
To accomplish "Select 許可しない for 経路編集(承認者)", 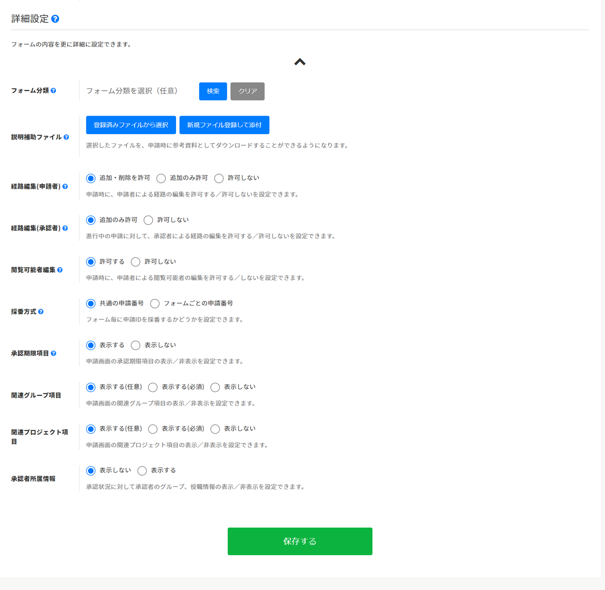I will click(148, 220).
